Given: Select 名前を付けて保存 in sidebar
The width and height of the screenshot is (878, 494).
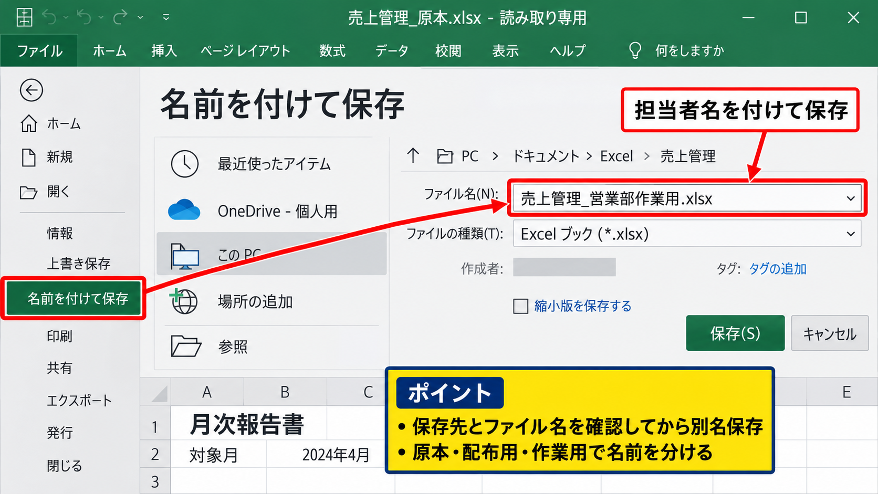Looking at the screenshot, I should pyautogui.click(x=74, y=298).
